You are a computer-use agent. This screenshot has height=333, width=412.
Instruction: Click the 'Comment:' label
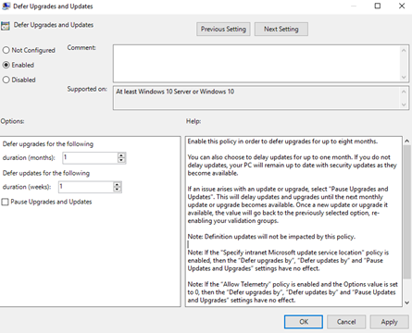click(x=81, y=48)
